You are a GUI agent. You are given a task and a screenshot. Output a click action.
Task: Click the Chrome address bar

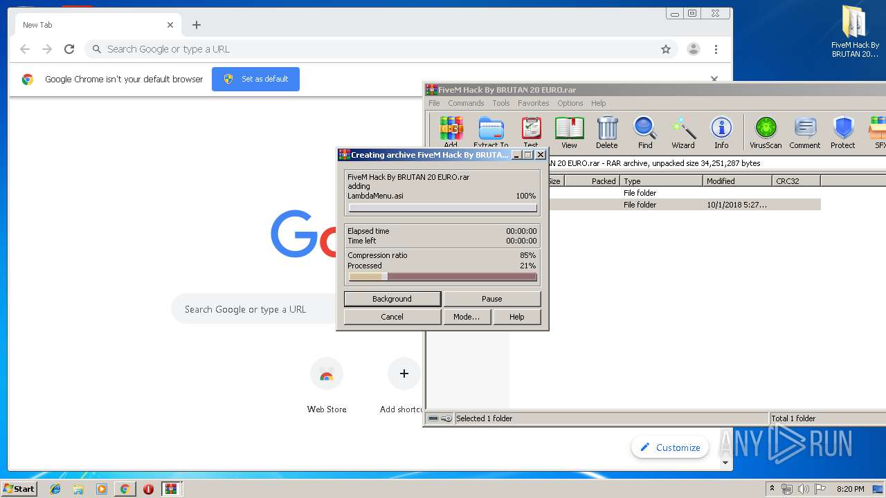(381, 49)
